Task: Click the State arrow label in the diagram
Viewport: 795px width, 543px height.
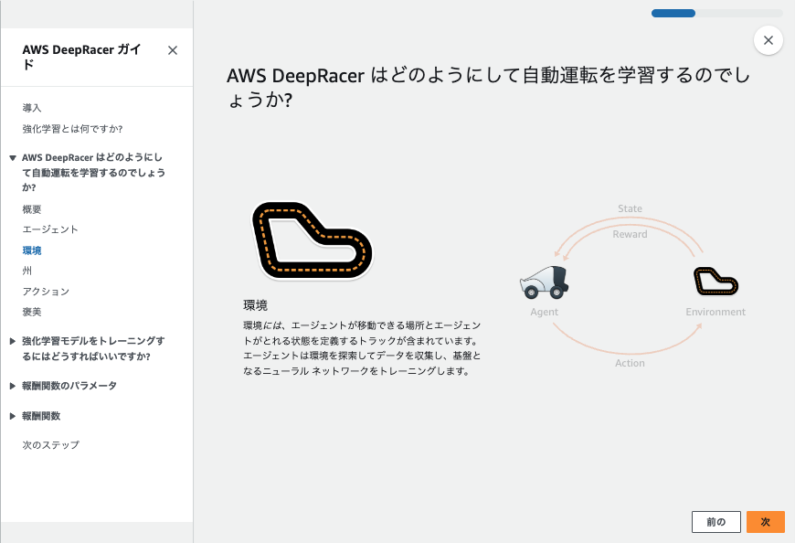Action: 630,208
